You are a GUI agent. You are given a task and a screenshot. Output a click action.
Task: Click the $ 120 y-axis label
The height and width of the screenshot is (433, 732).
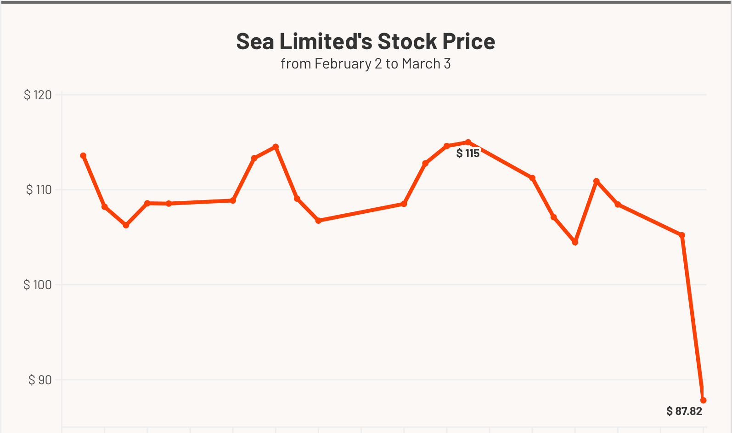(x=38, y=95)
